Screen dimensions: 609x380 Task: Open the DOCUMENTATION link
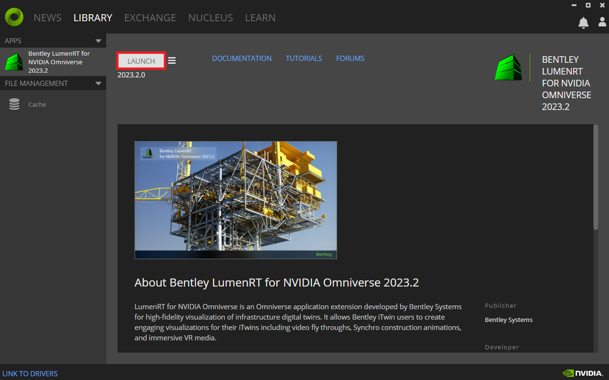click(242, 59)
